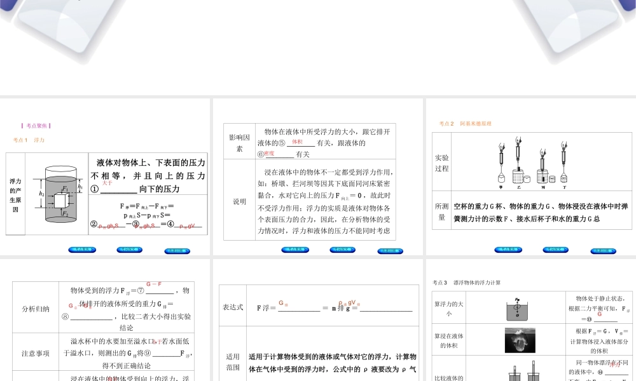This screenshot has width=636, height=381.
Task: Click the spring-scale experiment diagram
Action: pos(532,163)
